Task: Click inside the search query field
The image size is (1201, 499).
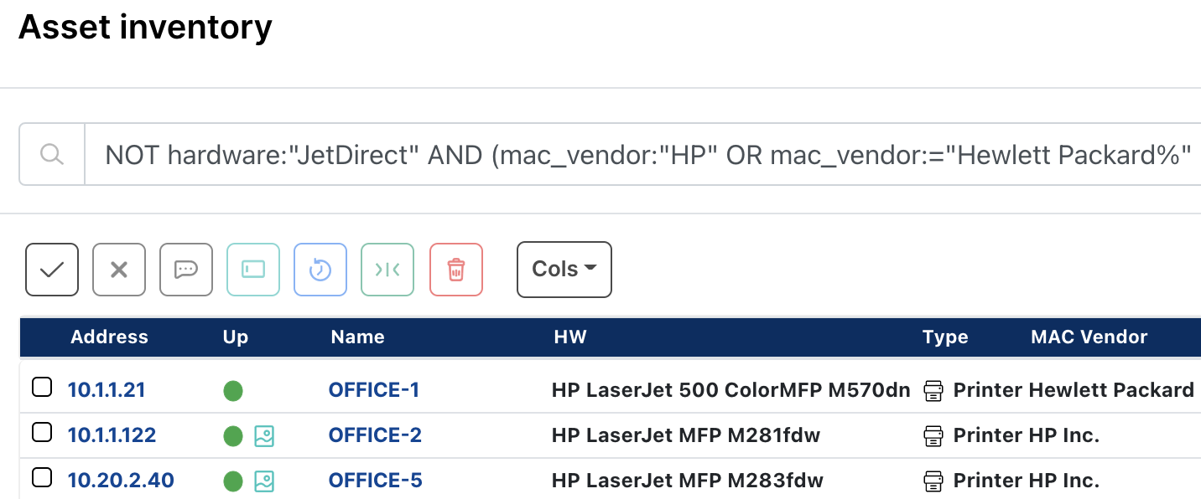Action: (x=587, y=153)
